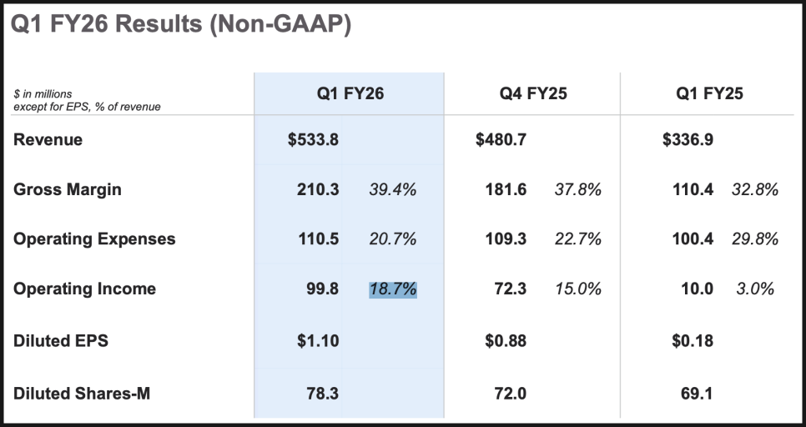
Task: Click the slide title Q1 FY26 Results (Non-GAAP)
Action: (x=181, y=24)
